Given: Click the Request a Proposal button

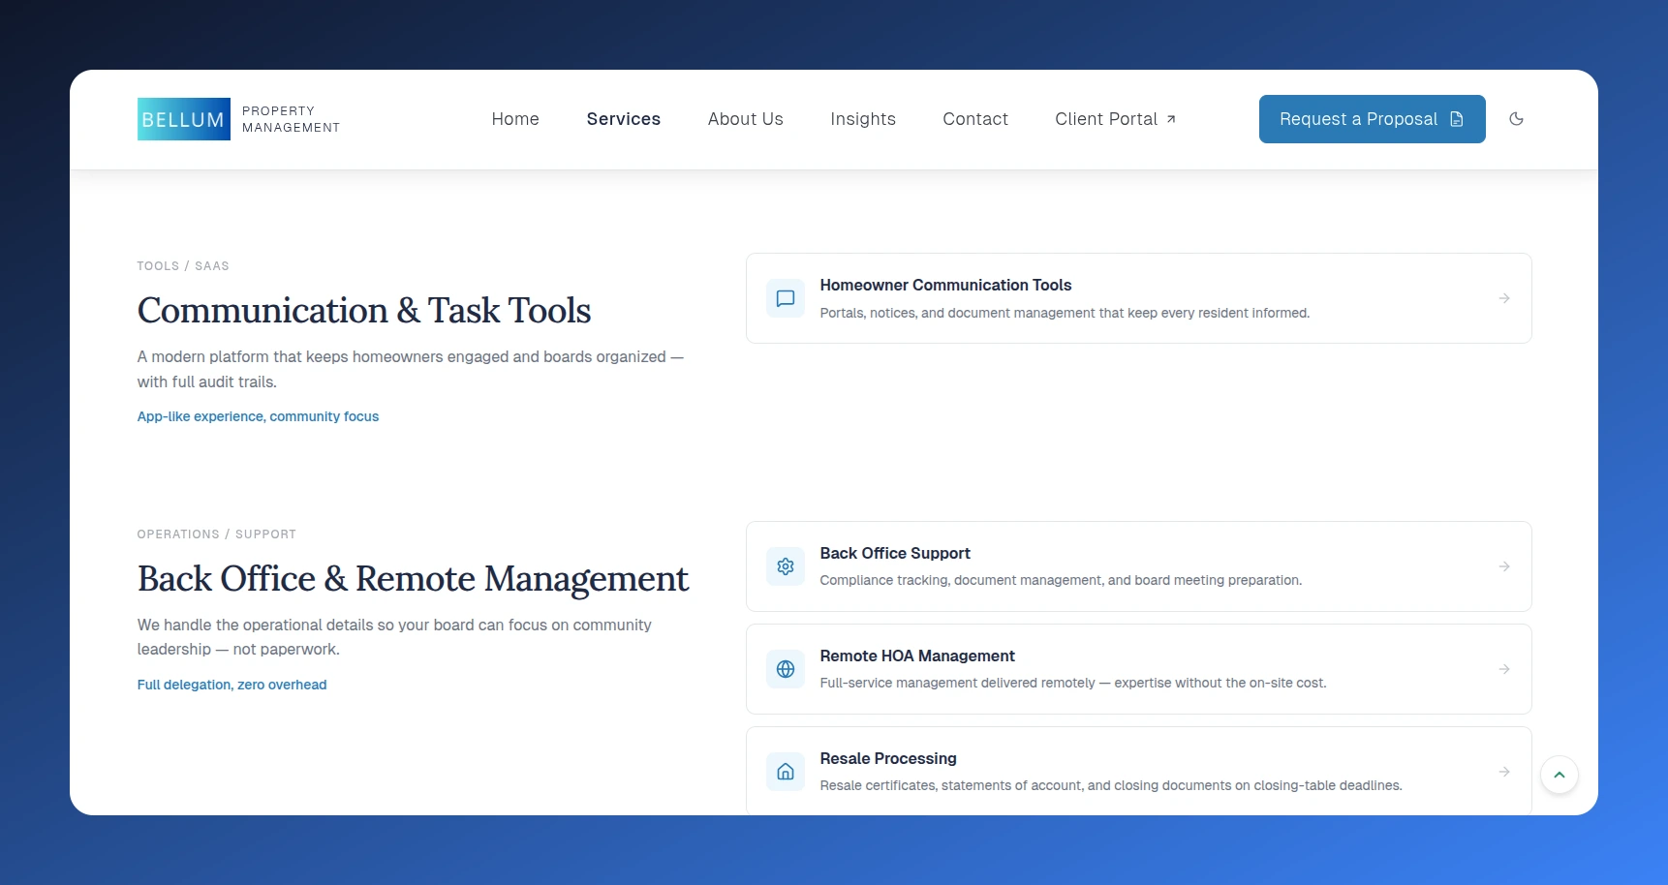Looking at the screenshot, I should [1373, 119].
